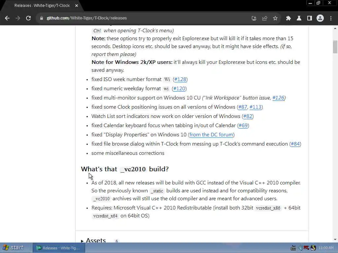Select the Releases White-Tiger/T-Clock tab
The height and width of the screenshot is (253, 338).
[x=42, y=6]
